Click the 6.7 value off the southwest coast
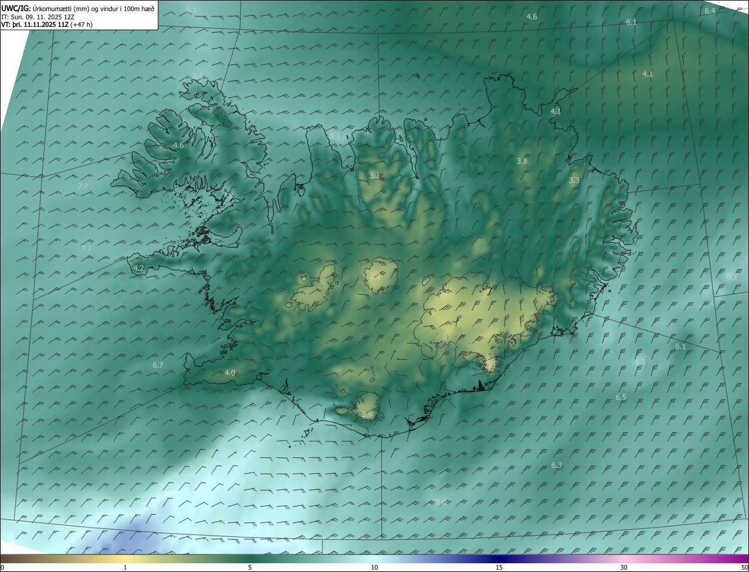749x572 pixels. 158,365
